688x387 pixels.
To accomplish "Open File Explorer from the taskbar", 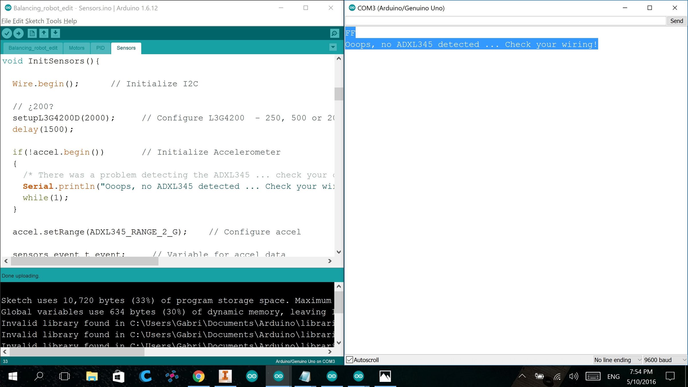I will point(92,376).
